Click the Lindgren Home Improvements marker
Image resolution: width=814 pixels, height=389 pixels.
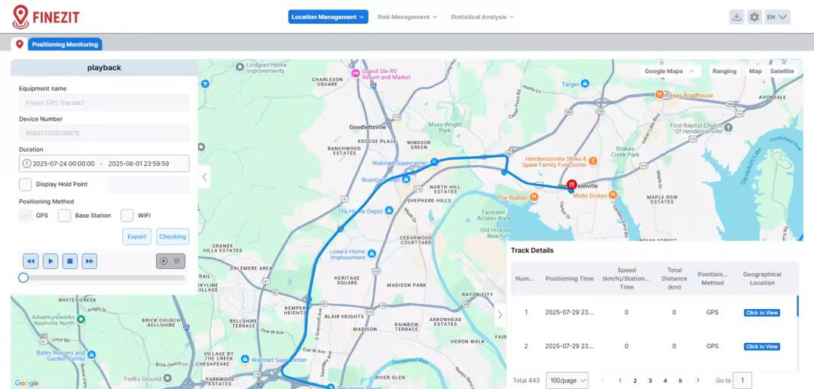pos(240,66)
